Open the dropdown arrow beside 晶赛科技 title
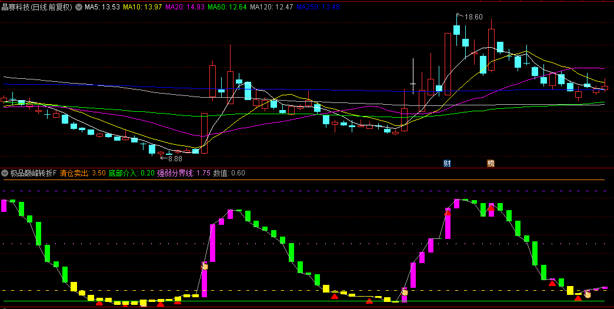The width and height of the screenshot is (614, 309). coord(79,7)
